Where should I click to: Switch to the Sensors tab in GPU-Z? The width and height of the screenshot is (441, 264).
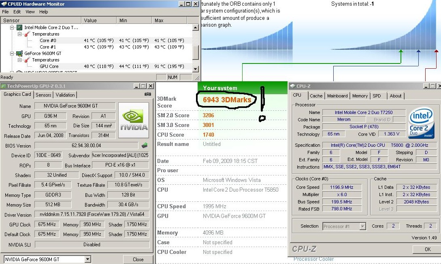43,95
